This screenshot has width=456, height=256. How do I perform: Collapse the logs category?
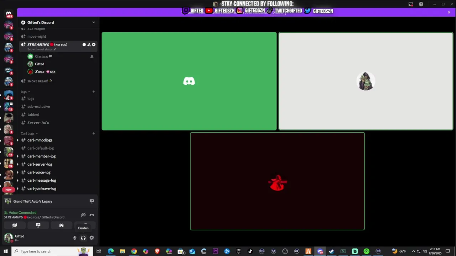click(x=25, y=92)
